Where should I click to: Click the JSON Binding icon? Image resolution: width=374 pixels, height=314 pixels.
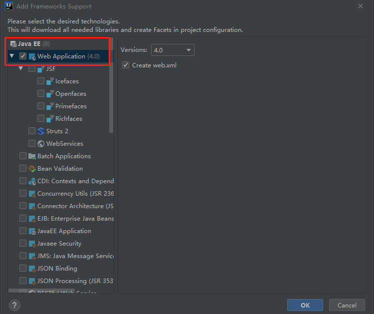tap(32, 269)
